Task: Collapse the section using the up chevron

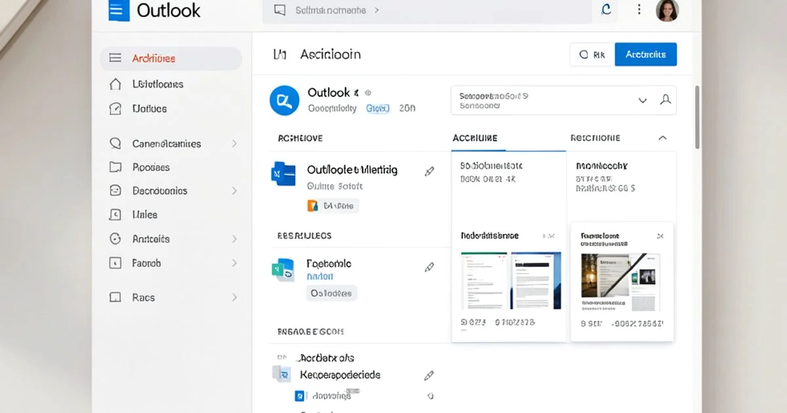Action: [662, 138]
